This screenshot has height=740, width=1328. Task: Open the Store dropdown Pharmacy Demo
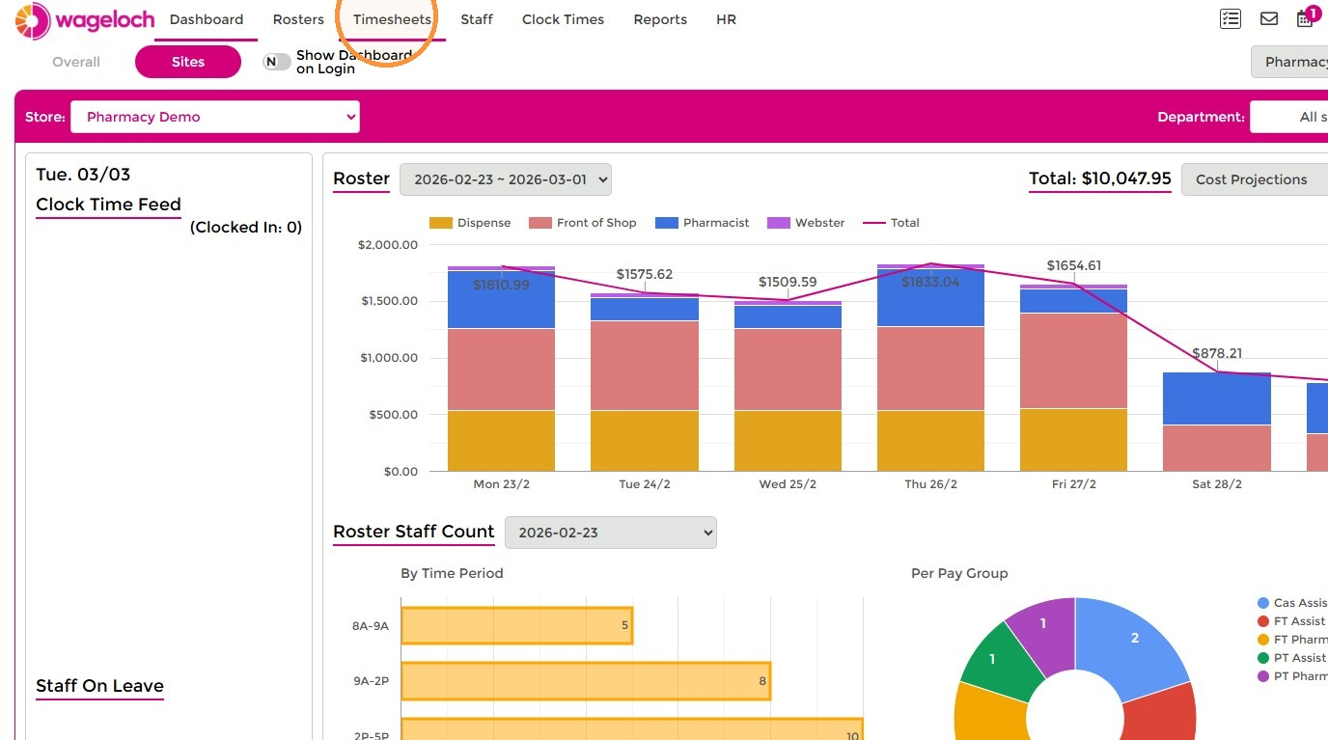(215, 117)
